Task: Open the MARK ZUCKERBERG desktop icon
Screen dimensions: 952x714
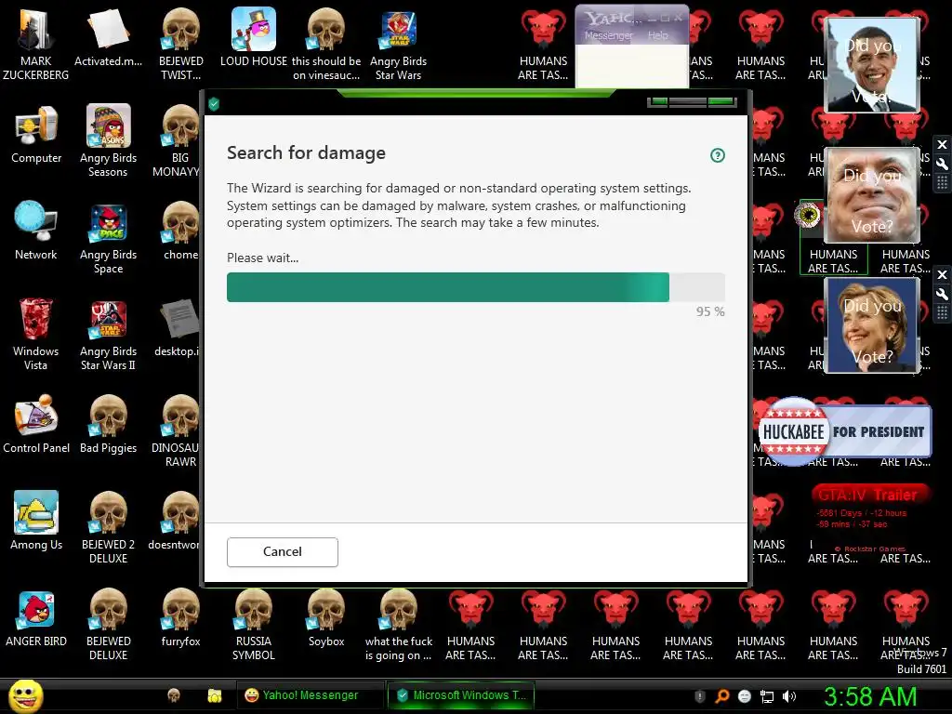Action: coord(36,44)
